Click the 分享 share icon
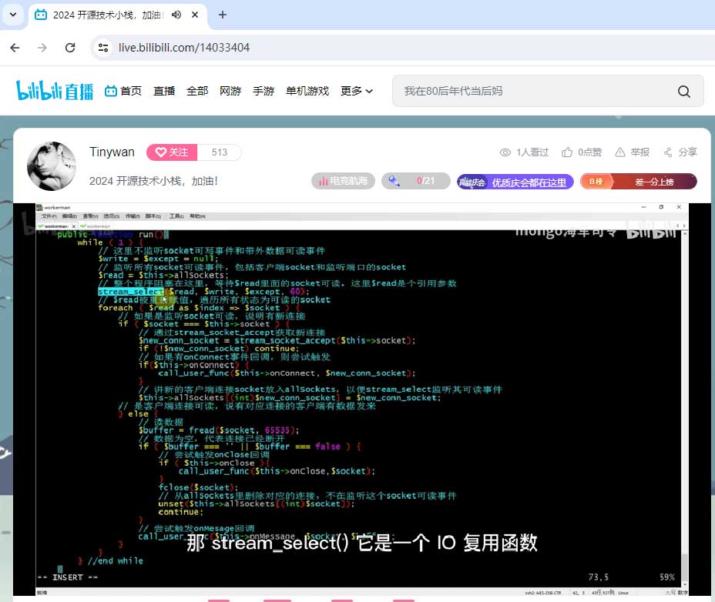715x602 pixels. (669, 152)
